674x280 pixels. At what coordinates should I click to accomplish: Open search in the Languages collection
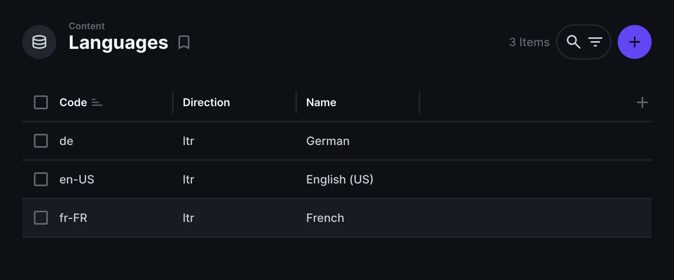[x=573, y=42]
